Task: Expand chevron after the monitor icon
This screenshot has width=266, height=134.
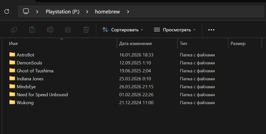Action: pos(37,12)
